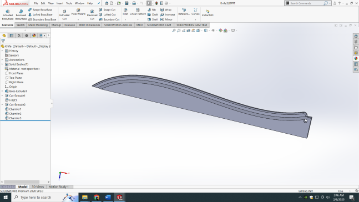Image resolution: width=359 pixels, height=202 pixels.
Task: Choose the Lofted Cut command
Action: [x=107, y=14]
